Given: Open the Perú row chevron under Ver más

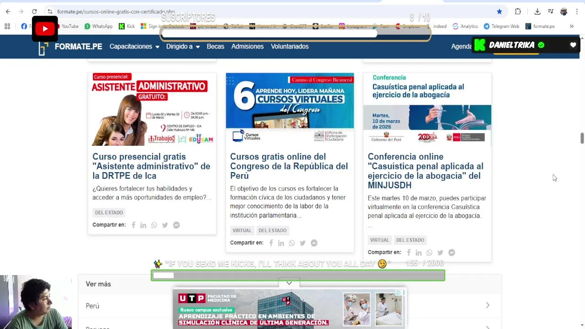Looking at the screenshot, I should (488, 305).
